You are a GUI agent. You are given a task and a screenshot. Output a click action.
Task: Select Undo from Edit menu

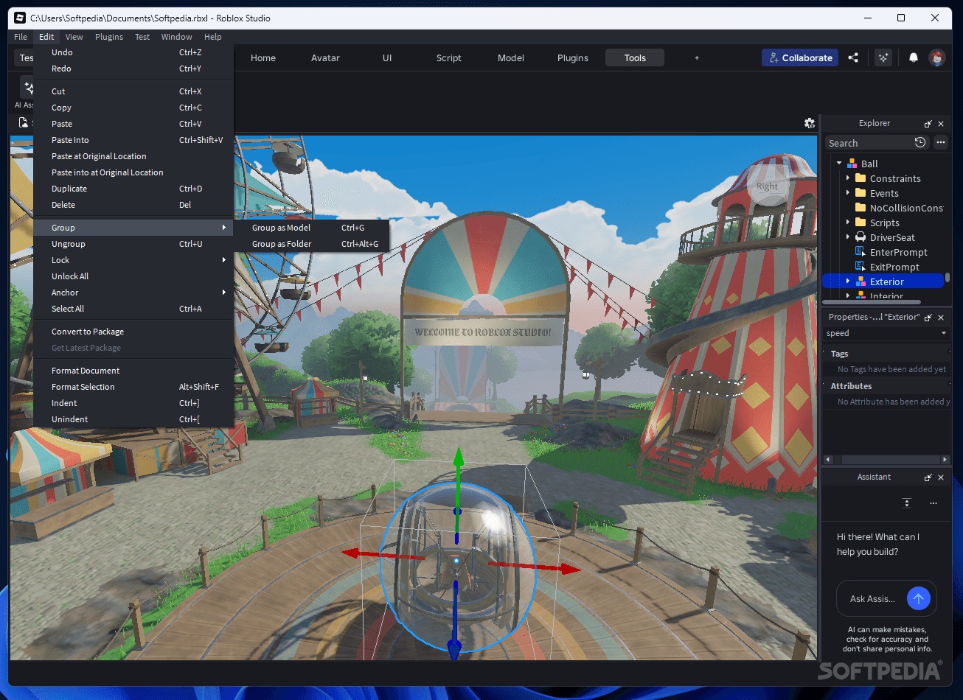(133, 52)
